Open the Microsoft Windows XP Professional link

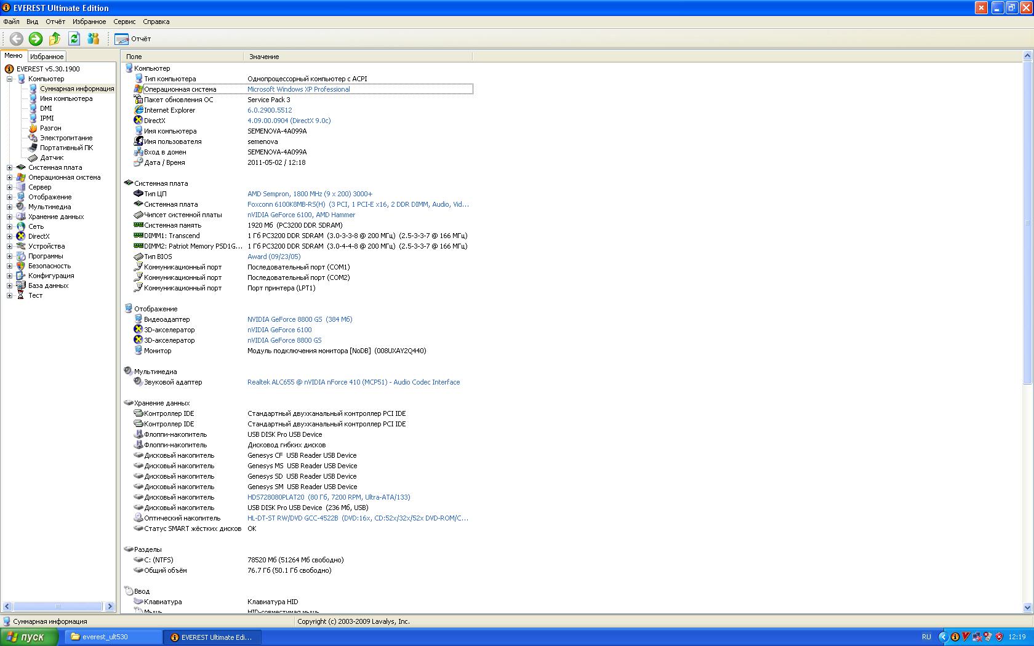(299, 89)
